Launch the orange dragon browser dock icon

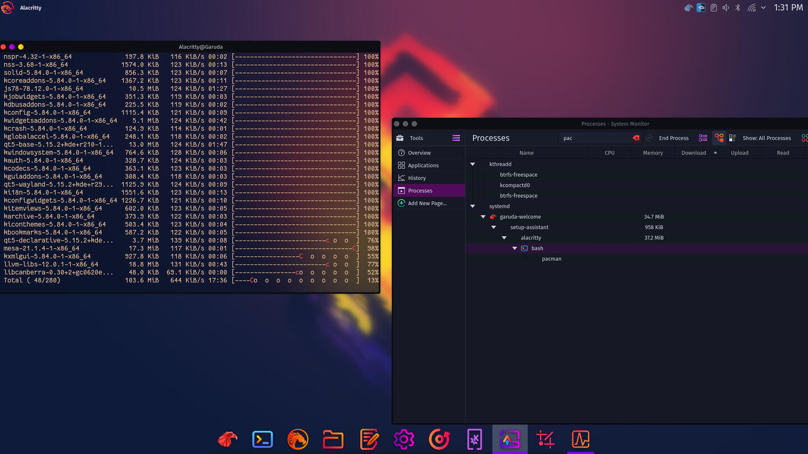point(298,439)
